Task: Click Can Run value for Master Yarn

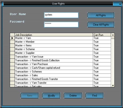Action: [102, 38]
